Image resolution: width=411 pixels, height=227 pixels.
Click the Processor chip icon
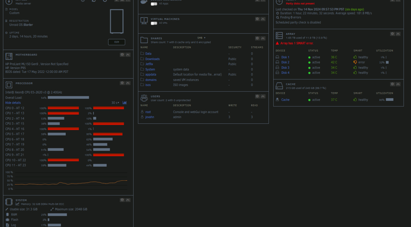tap(9, 85)
